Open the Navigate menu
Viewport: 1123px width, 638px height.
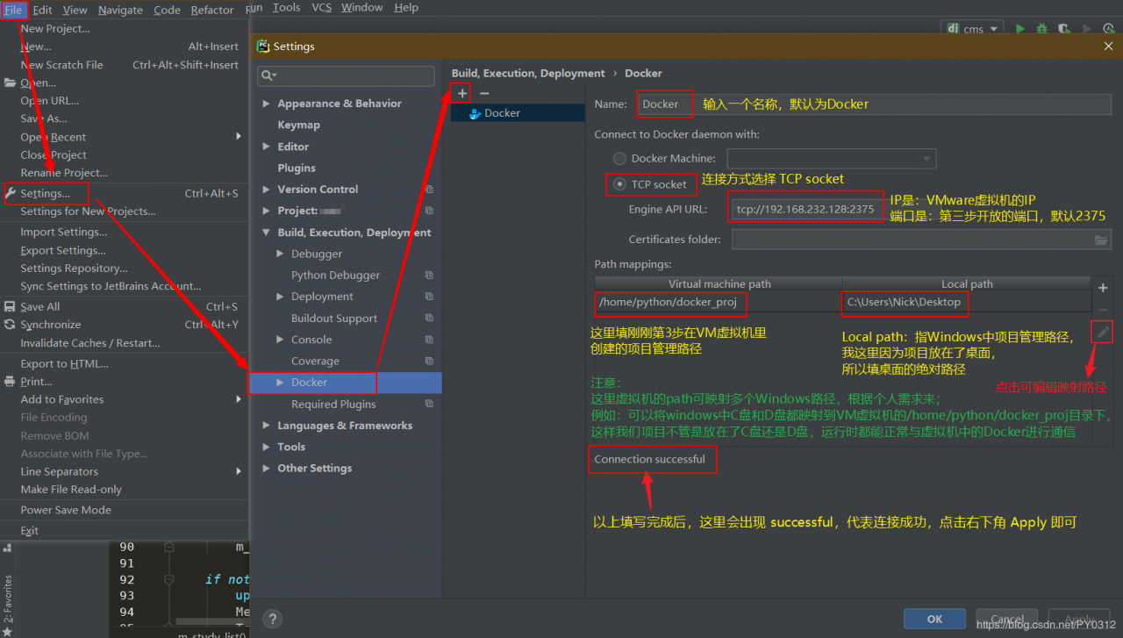tap(120, 10)
